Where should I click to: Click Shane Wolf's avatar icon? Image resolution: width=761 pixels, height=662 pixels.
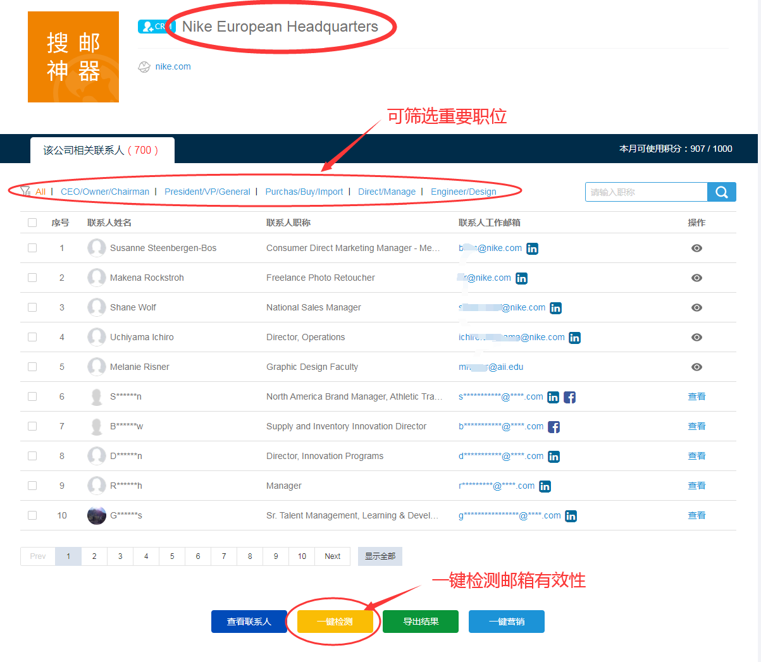97,307
